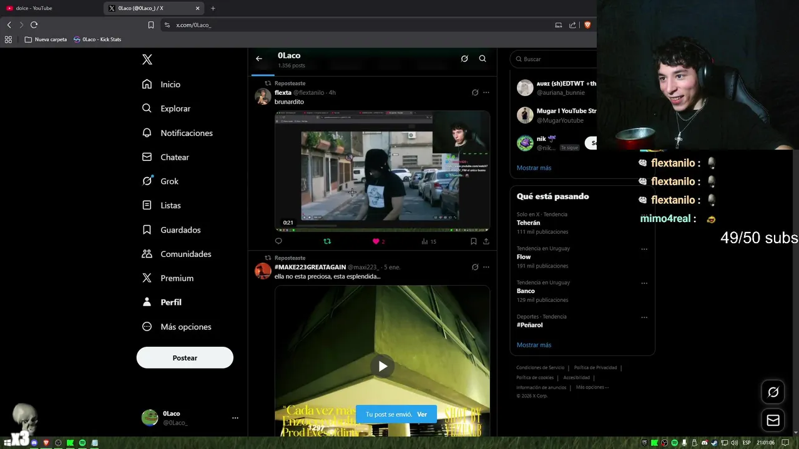Open options dots for #Peñarol trend
The image size is (799, 449).
(x=644, y=317)
